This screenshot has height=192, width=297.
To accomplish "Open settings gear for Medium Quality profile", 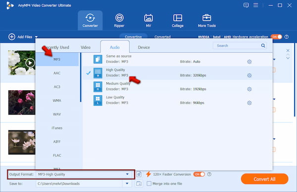I will tap(249, 89).
